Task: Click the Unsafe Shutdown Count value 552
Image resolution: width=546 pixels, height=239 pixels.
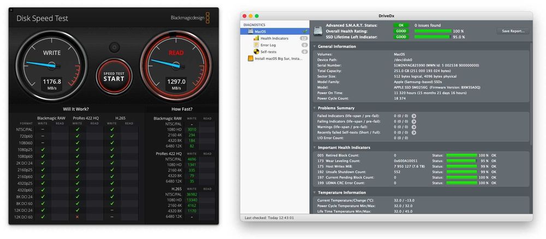Action: pyautogui.click(x=397, y=172)
